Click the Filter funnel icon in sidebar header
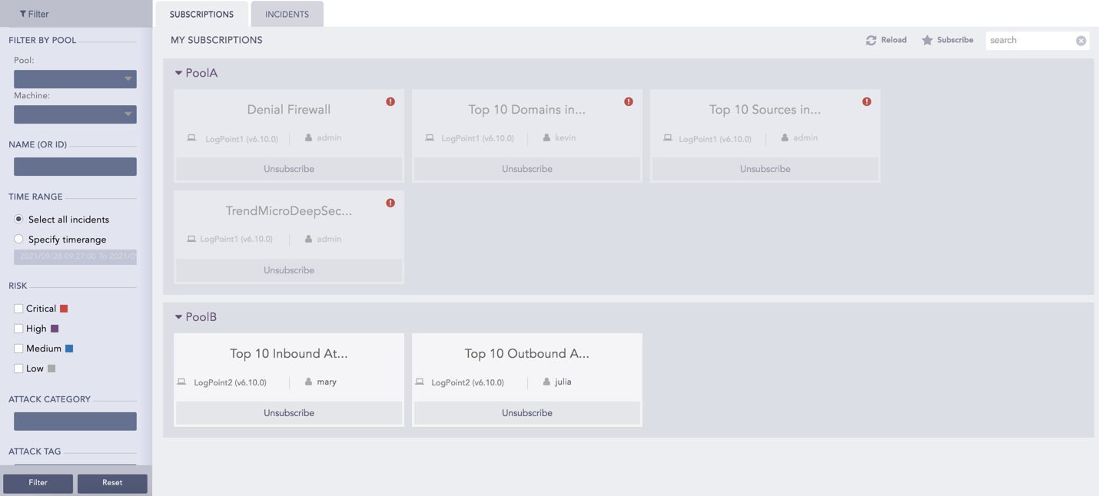The width and height of the screenshot is (1099, 496). point(24,13)
